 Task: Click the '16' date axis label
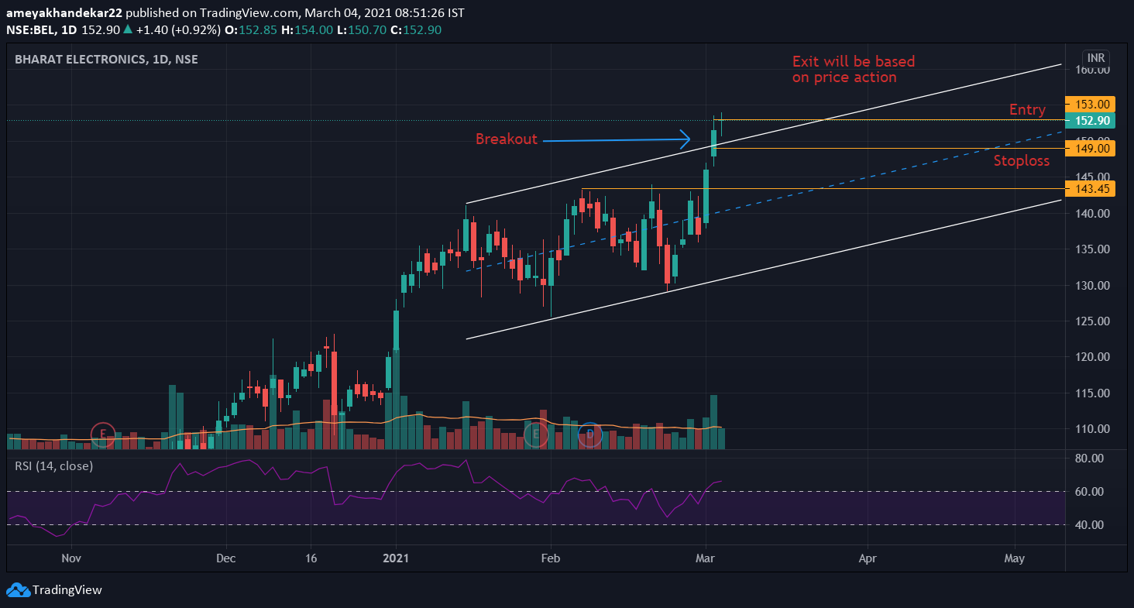tap(311, 557)
